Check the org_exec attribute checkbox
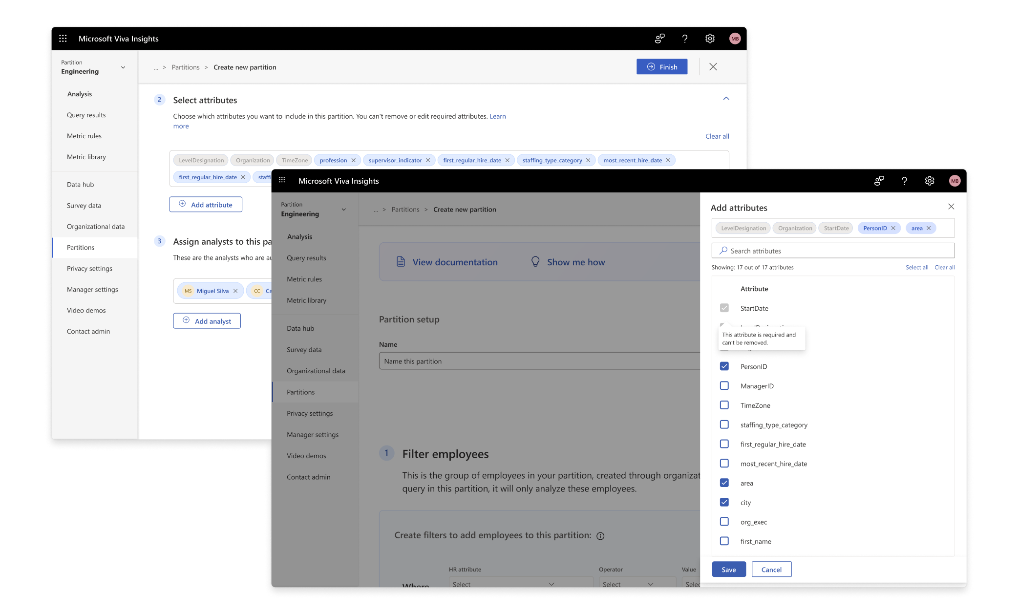 click(724, 522)
